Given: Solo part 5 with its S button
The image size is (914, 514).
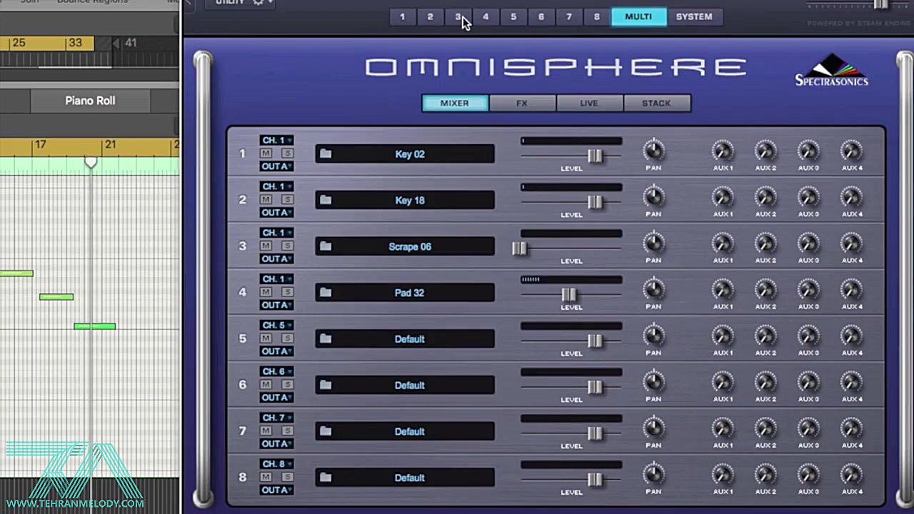Looking at the screenshot, I should 287,338.
